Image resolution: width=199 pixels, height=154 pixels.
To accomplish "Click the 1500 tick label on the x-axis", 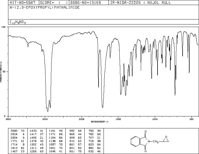I will tap(118, 119).
